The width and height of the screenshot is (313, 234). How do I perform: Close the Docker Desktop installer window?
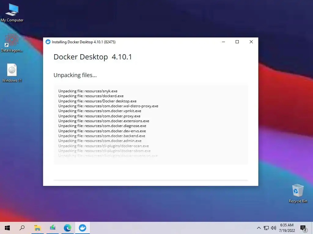click(x=251, y=42)
